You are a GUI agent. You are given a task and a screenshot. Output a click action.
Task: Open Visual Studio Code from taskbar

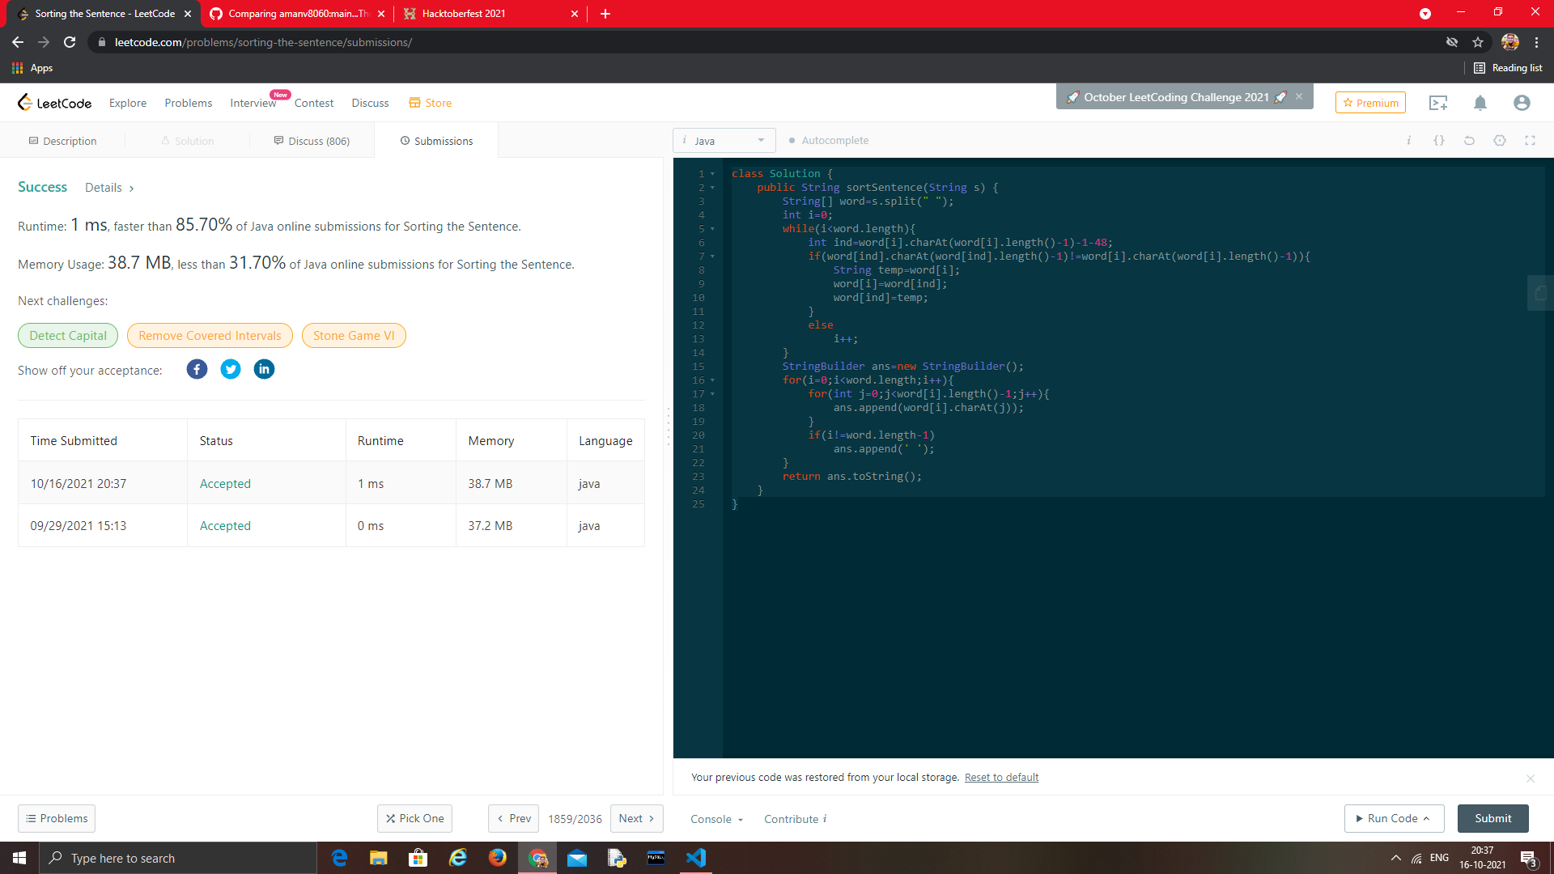tap(696, 858)
